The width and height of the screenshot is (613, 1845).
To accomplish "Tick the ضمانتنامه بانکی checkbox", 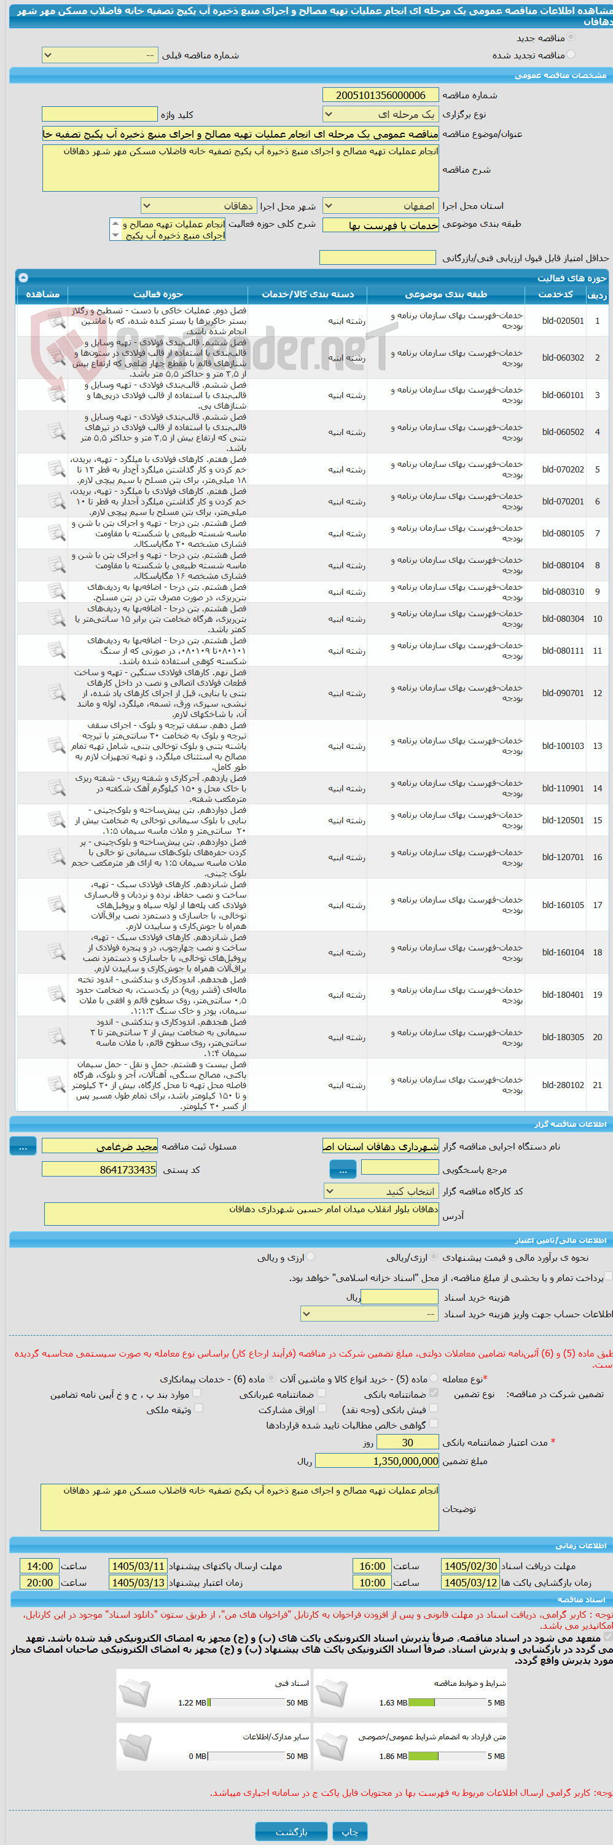I will pos(433,1393).
